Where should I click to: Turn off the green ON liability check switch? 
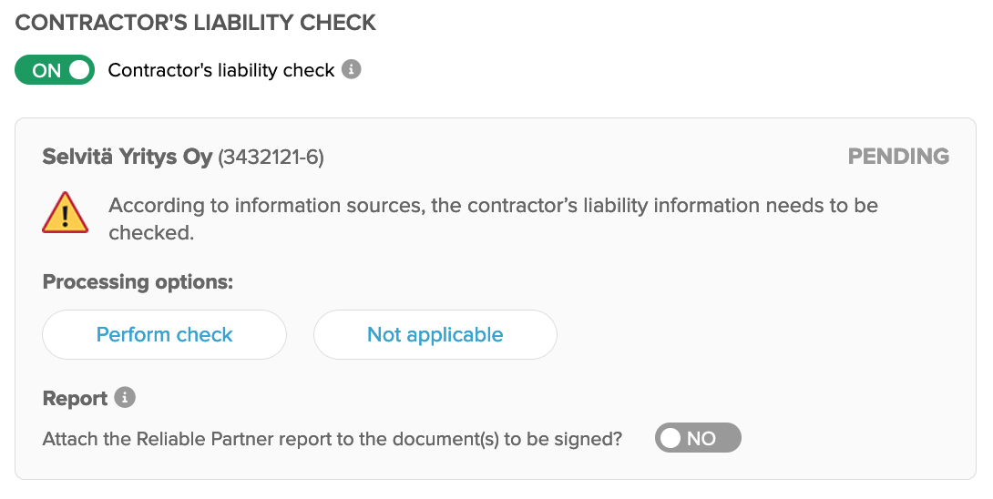55,69
